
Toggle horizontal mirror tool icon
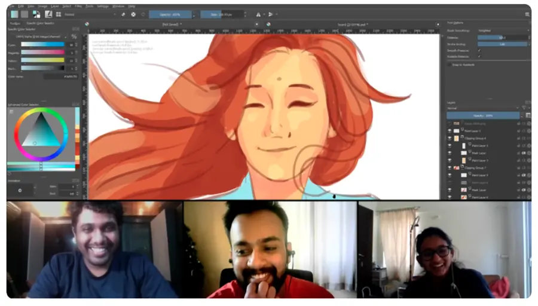[258, 14]
